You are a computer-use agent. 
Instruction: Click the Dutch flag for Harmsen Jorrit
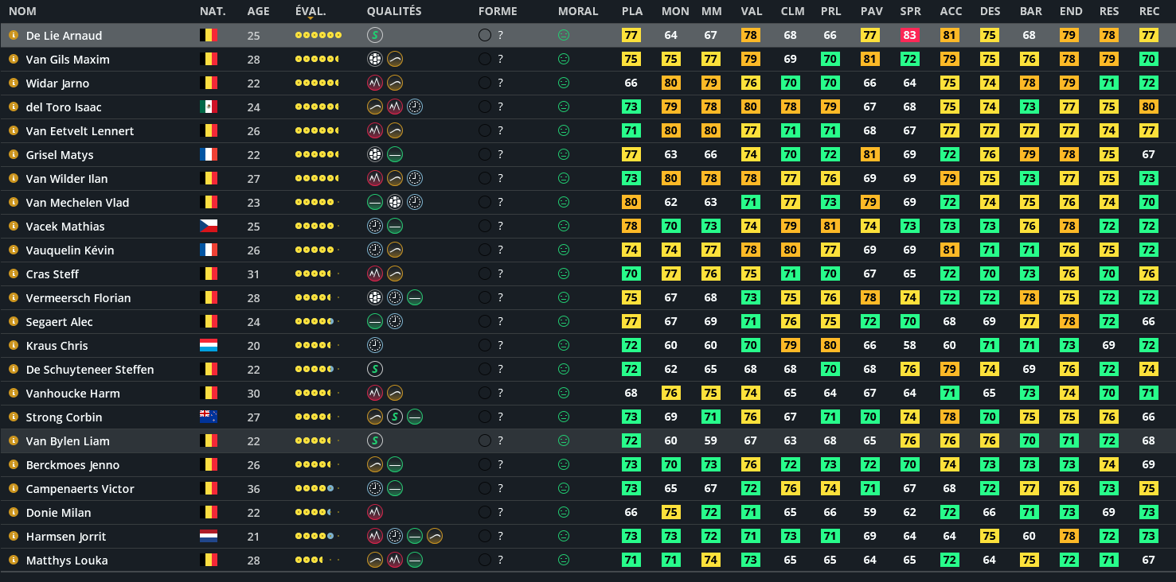click(x=209, y=536)
